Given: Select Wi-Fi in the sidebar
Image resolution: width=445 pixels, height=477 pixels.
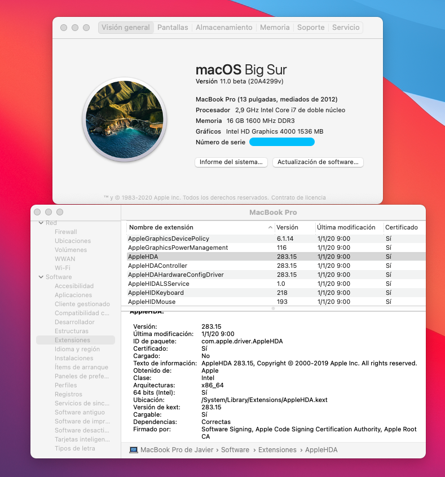Looking at the screenshot, I should click(x=63, y=268).
